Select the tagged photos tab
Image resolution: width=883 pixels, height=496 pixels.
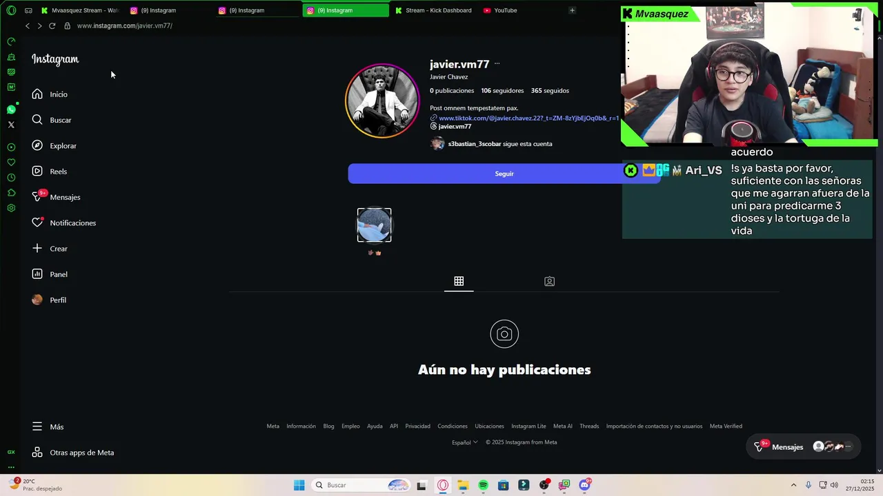click(549, 281)
